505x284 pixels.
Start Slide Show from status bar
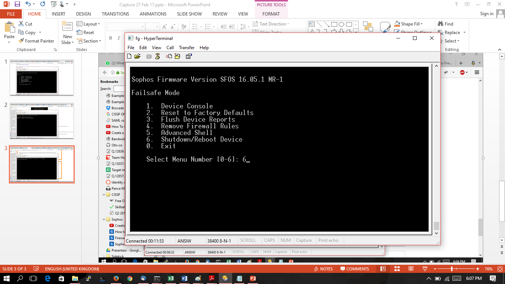tap(424, 269)
